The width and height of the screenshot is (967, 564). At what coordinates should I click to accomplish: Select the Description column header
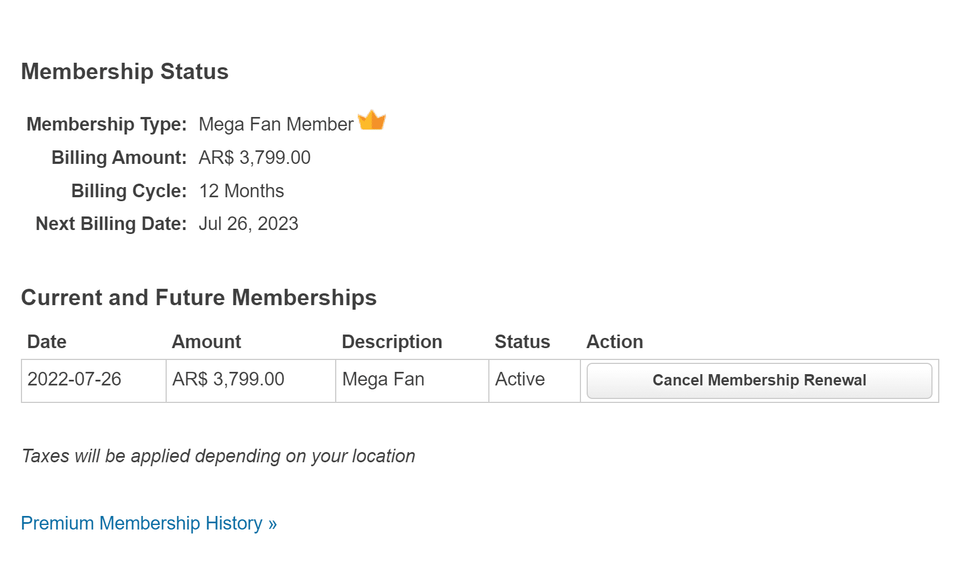392,342
